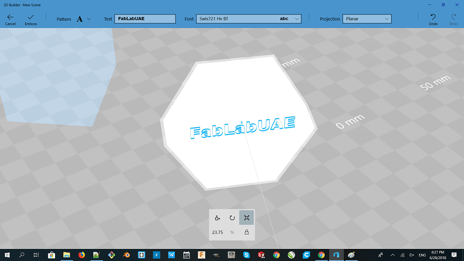Open the Pattern type dropdown chevron
The width and height of the screenshot is (464, 261).
pyautogui.click(x=89, y=19)
